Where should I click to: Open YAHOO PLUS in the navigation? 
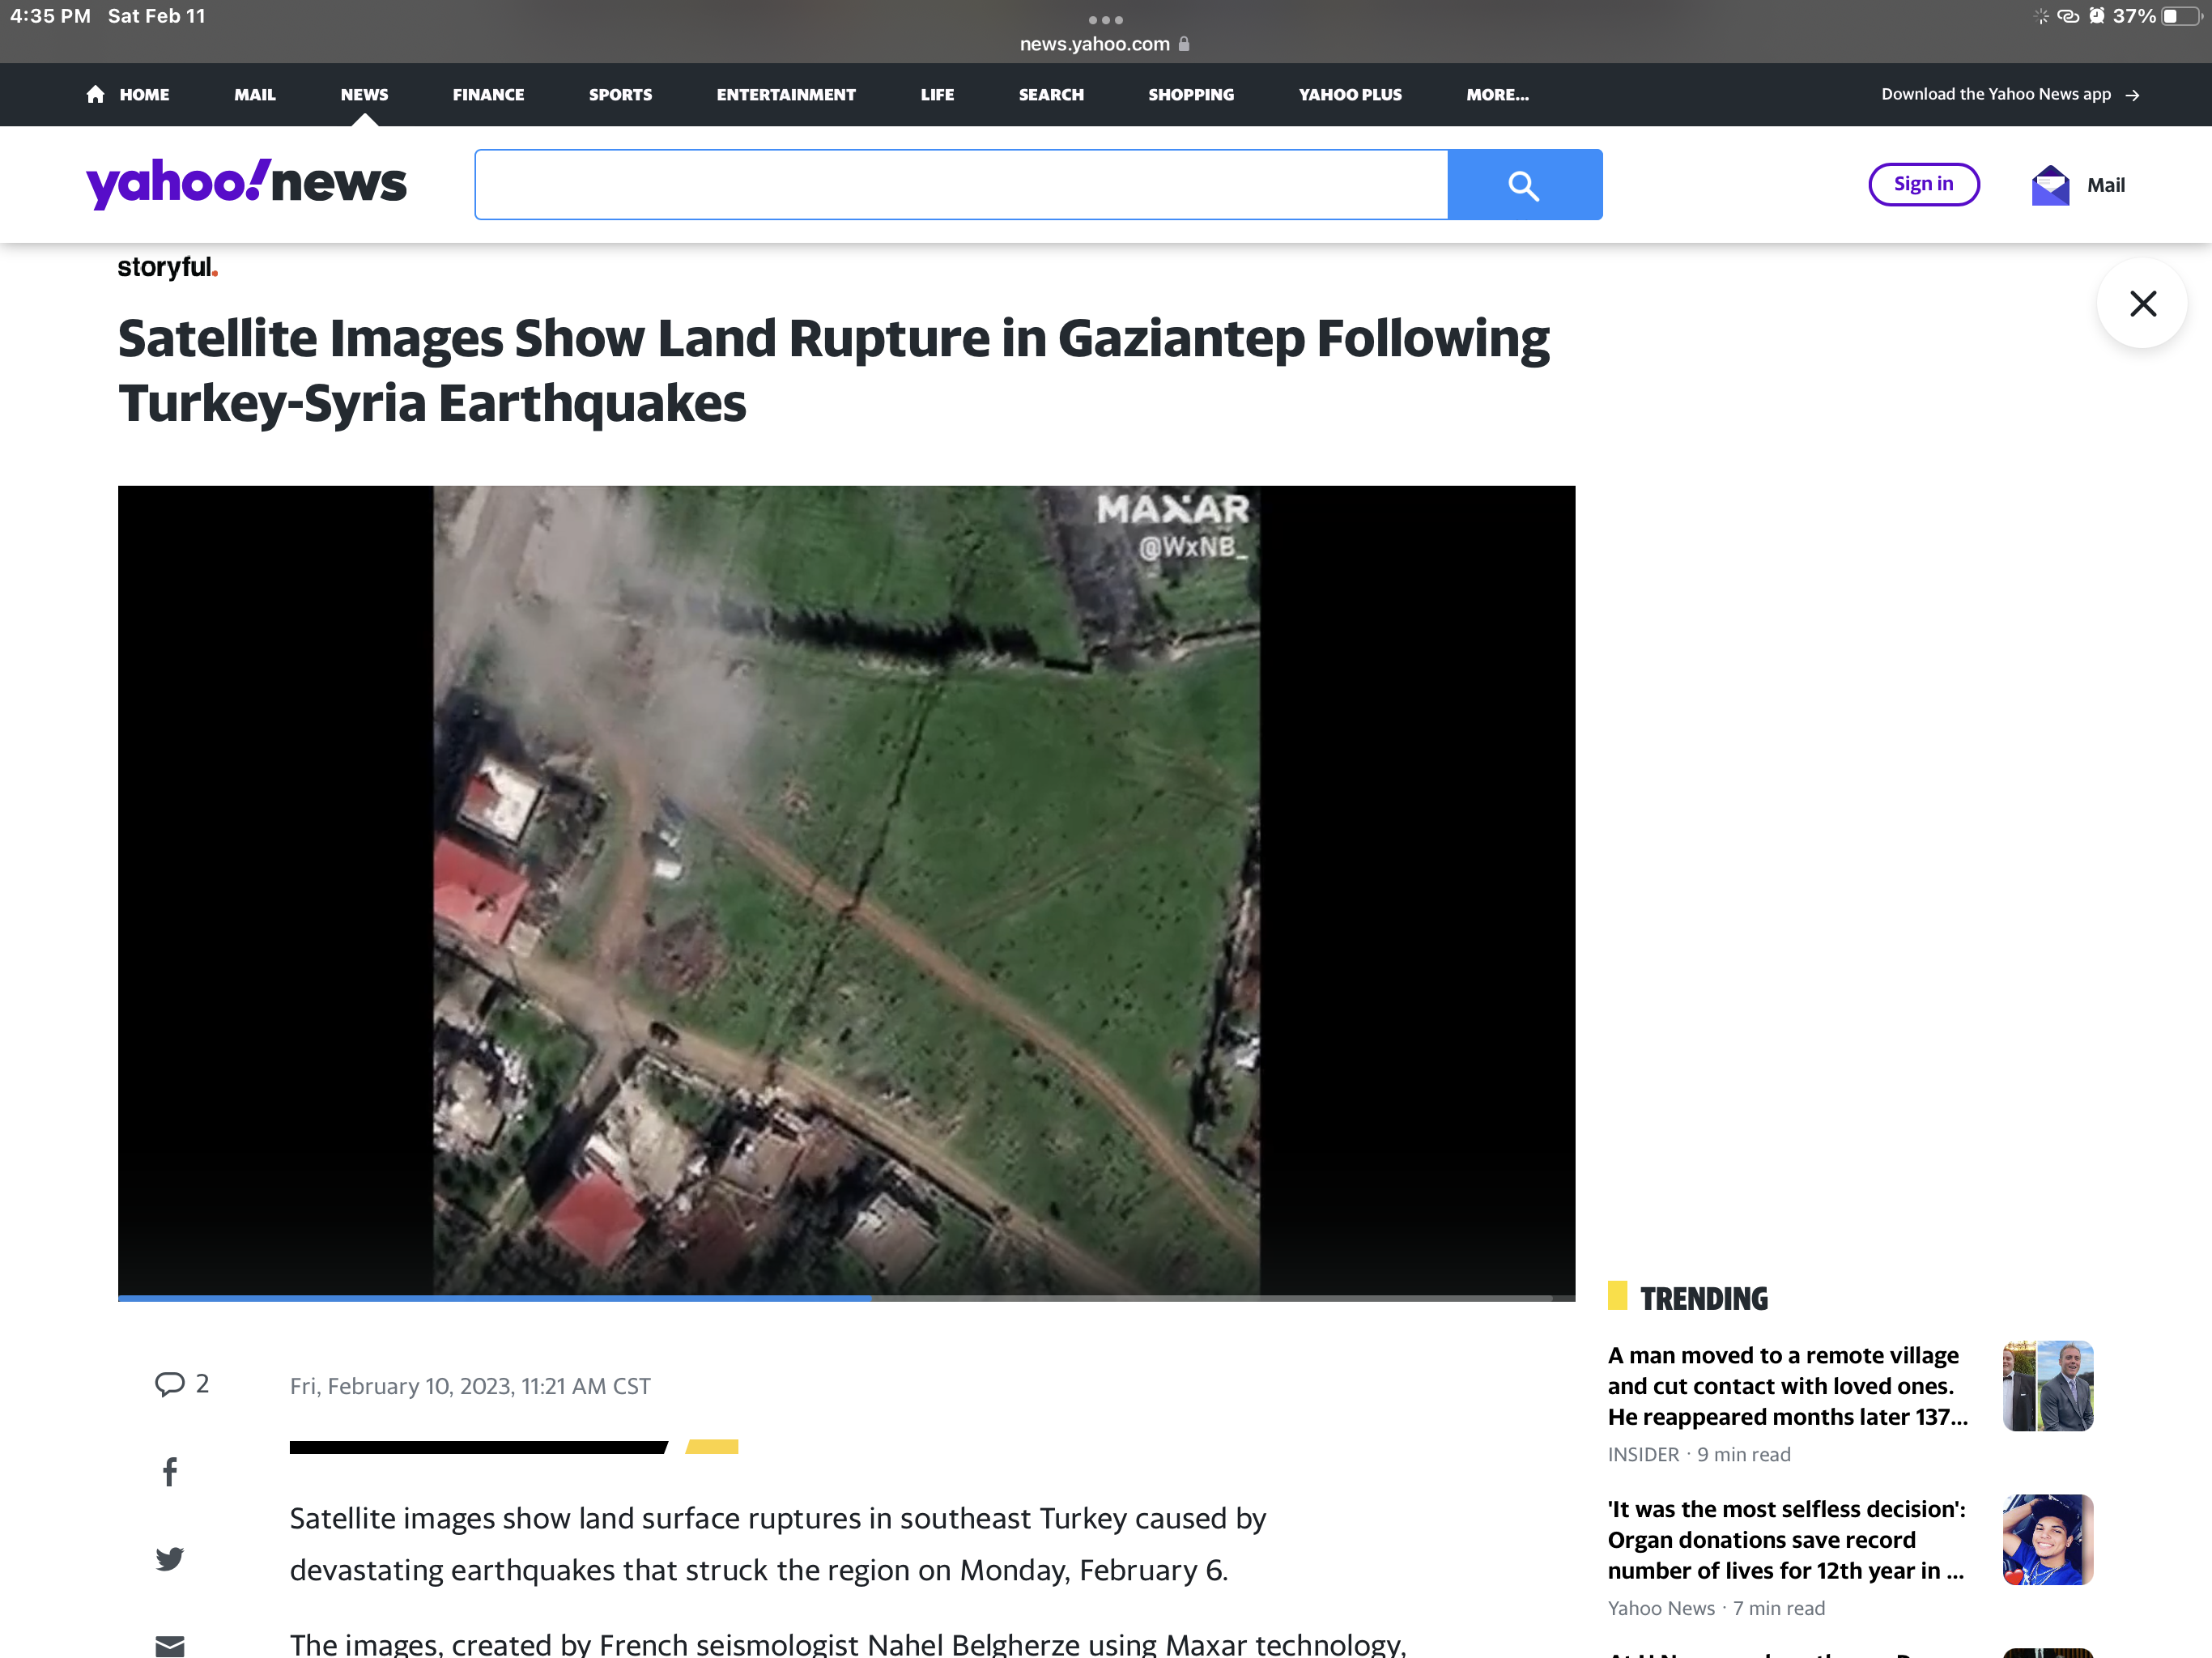(x=1350, y=94)
